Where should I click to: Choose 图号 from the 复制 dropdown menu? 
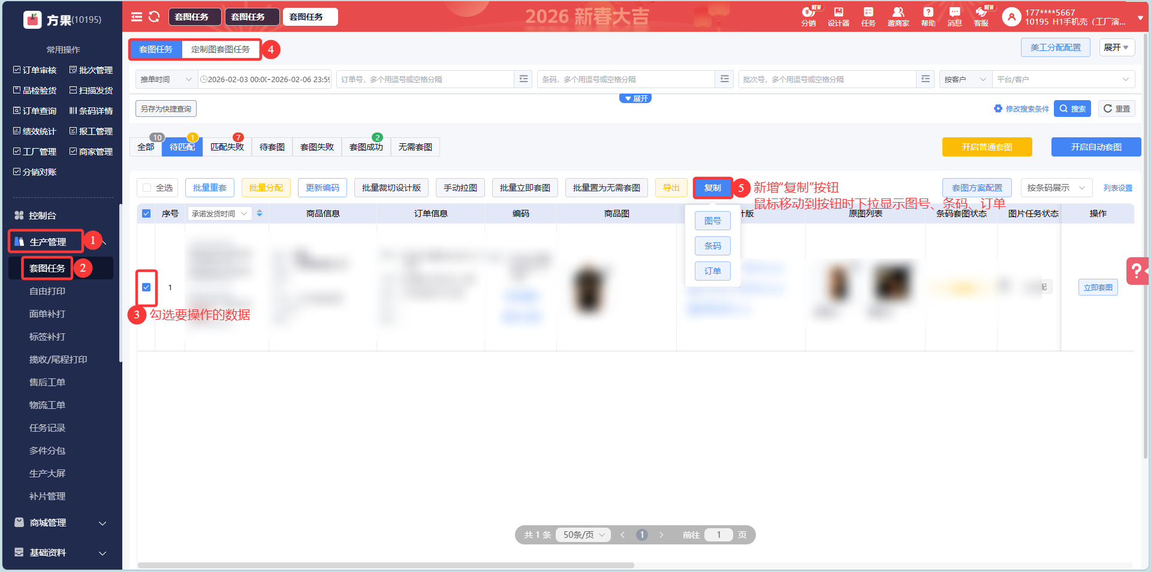pos(713,221)
